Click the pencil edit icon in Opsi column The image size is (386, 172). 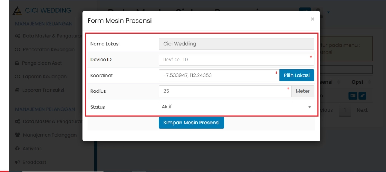point(362,96)
